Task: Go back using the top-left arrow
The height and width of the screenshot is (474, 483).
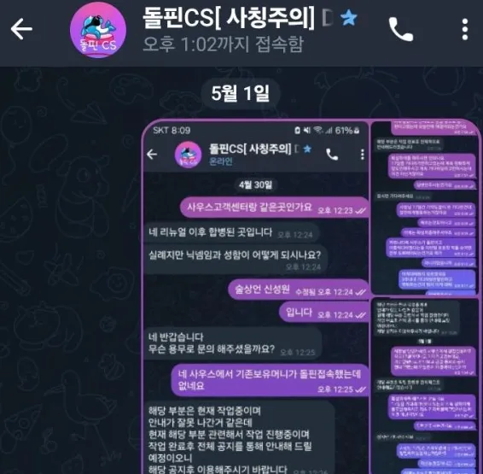Action: 21,29
